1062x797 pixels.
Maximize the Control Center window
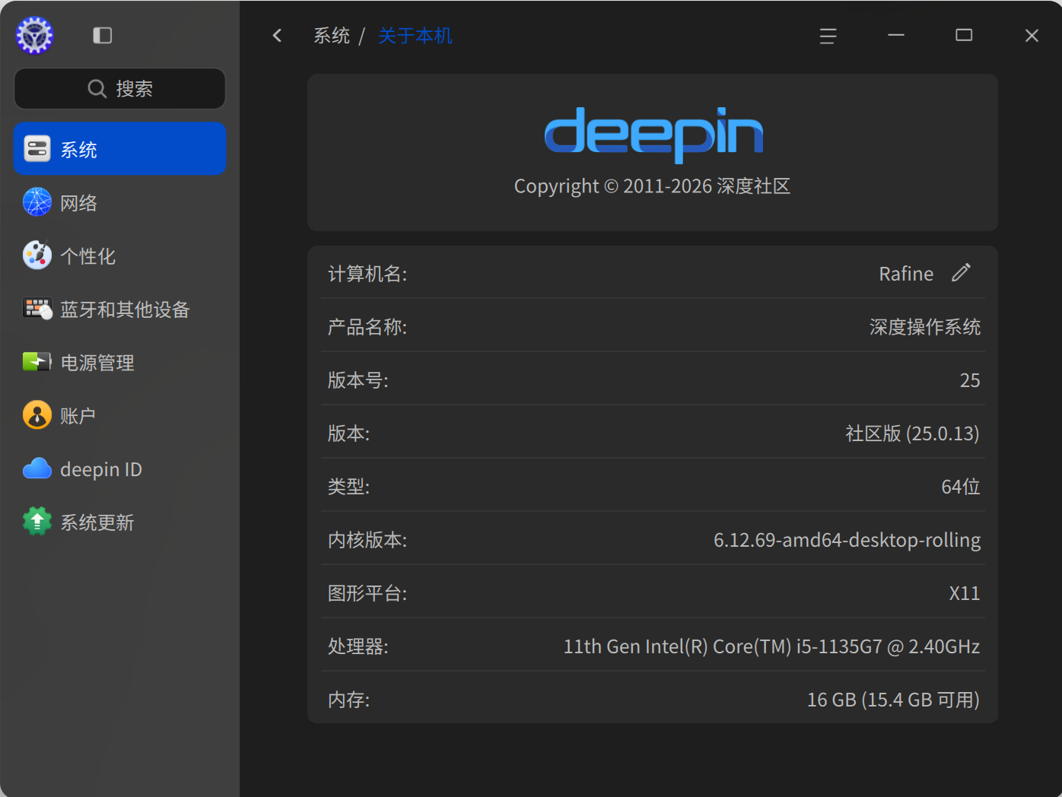click(x=964, y=36)
